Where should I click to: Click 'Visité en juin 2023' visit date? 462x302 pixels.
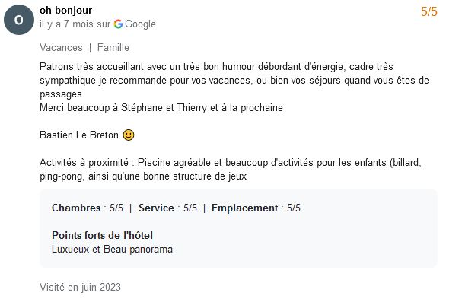pos(80,287)
